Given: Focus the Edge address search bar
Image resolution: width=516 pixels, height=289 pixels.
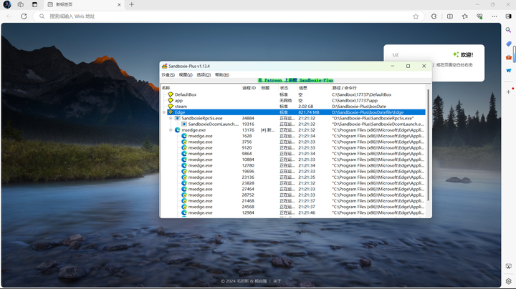Looking at the screenshot, I should [227, 16].
